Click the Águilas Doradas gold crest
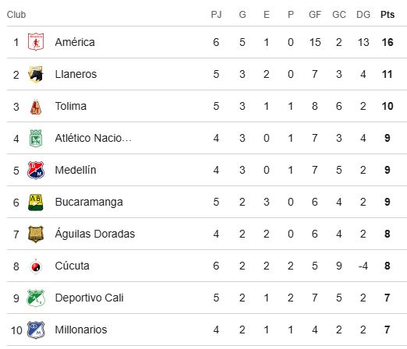 point(36,234)
